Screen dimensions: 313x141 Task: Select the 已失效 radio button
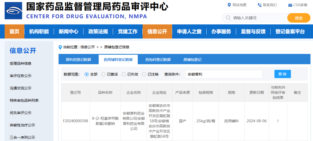pos(124,74)
